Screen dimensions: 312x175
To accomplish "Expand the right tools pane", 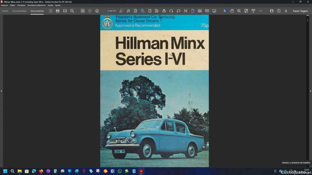I will pos(310,91).
